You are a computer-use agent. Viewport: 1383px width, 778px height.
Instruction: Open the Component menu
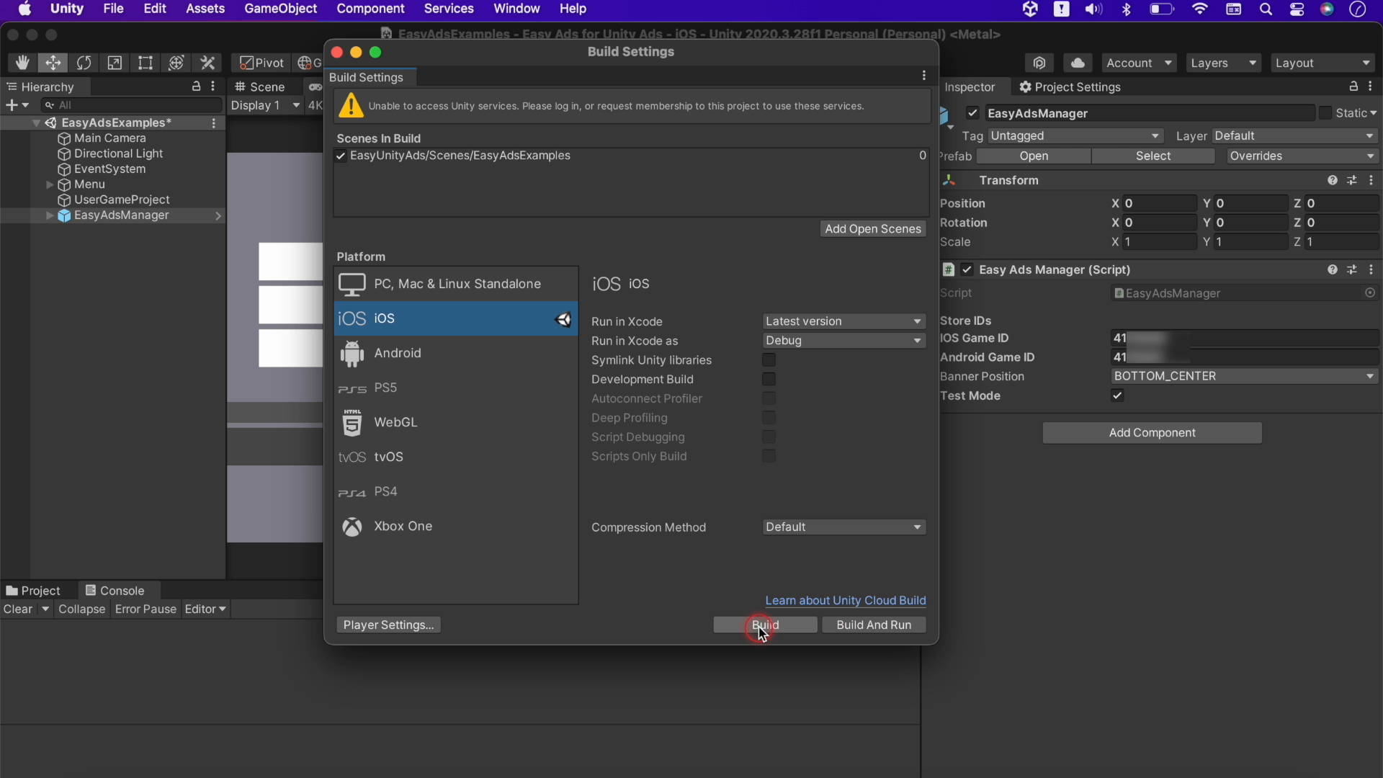pyautogui.click(x=370, y=9)
